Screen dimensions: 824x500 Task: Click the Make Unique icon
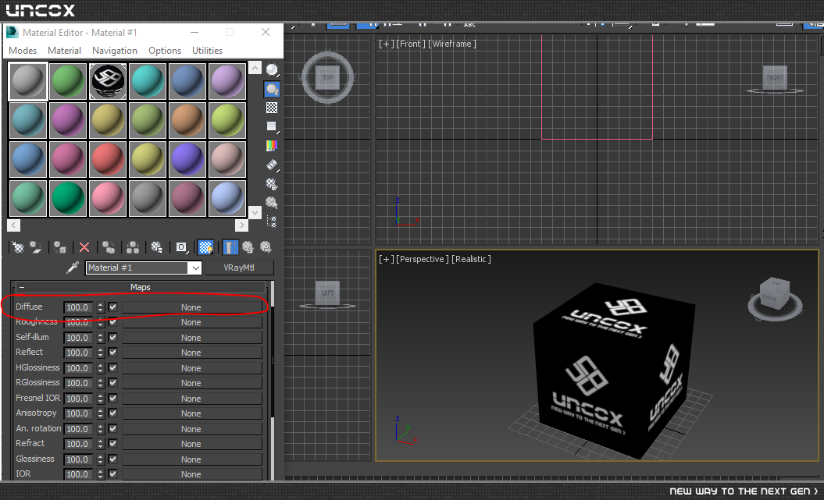coord(133,247)
